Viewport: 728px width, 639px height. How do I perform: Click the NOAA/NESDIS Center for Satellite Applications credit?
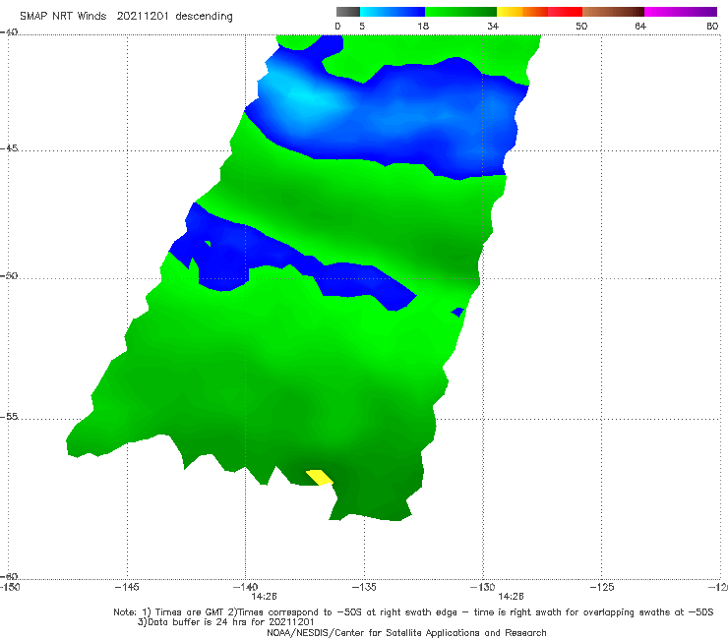(x=406, y=632)
